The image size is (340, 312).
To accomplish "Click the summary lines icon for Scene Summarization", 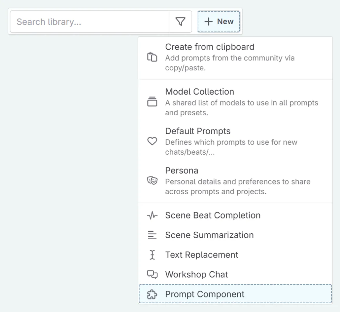I will click(152, 235).
